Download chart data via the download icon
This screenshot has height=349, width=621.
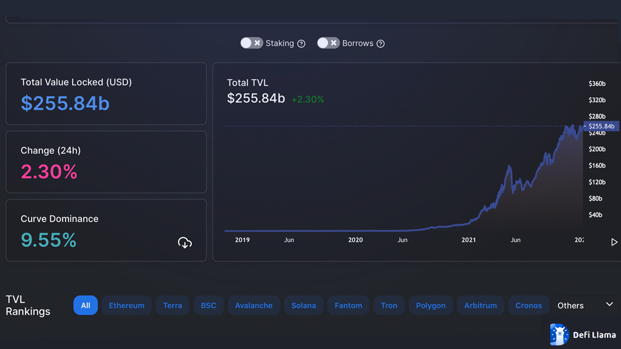coord(185,242)
